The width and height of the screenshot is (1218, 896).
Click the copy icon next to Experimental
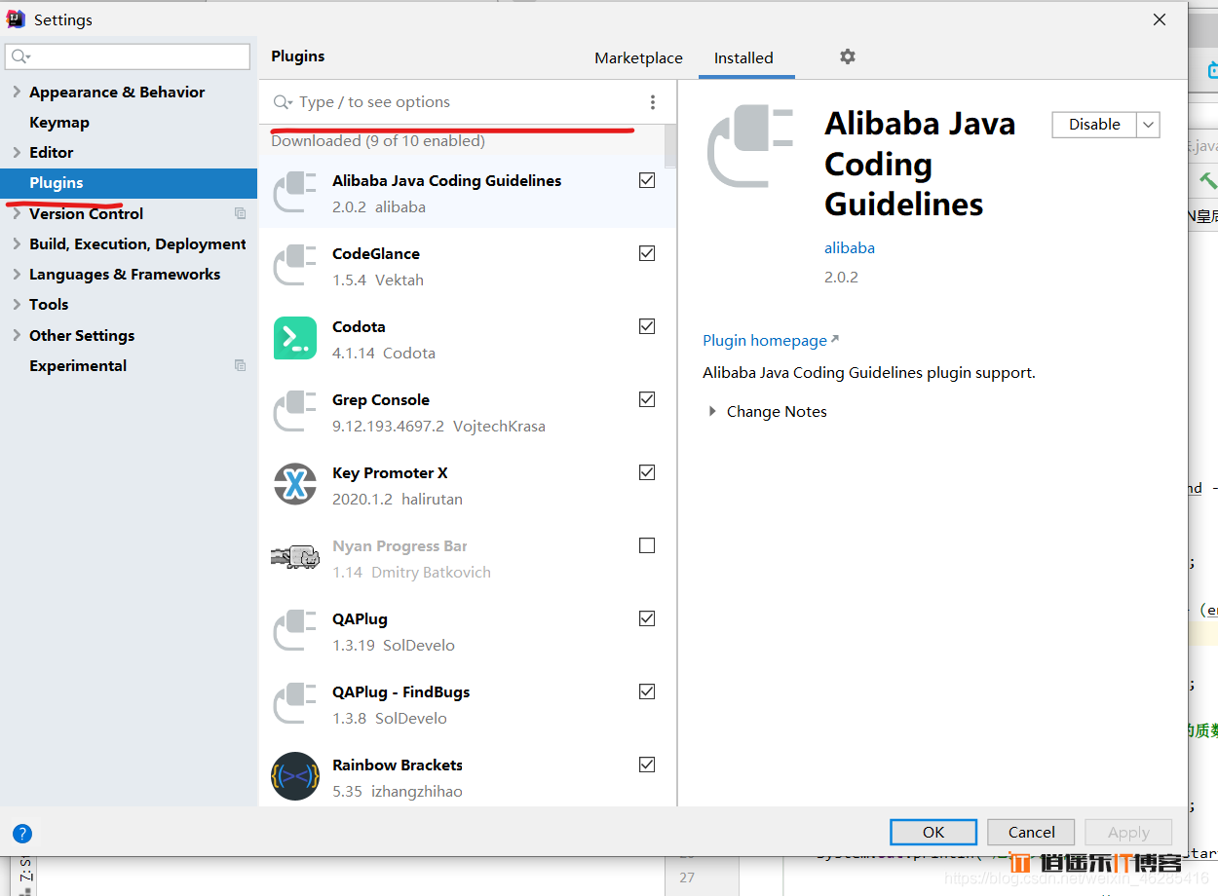(x=240, y=365)
